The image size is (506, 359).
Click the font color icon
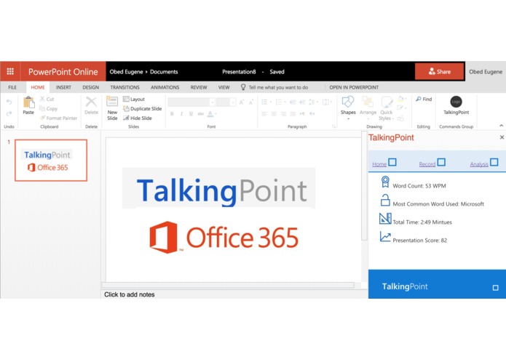coord(210,113)
